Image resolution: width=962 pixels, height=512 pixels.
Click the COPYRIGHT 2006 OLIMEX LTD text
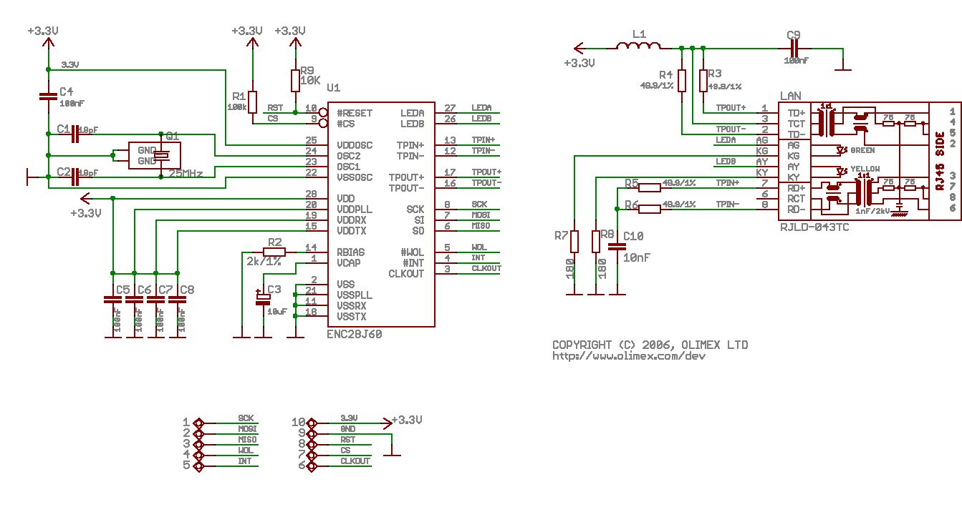650,345
